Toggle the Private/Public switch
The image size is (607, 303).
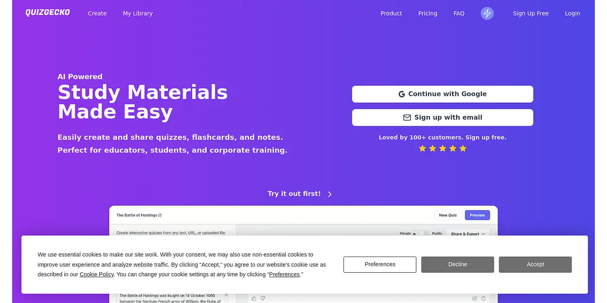(424, 233)
